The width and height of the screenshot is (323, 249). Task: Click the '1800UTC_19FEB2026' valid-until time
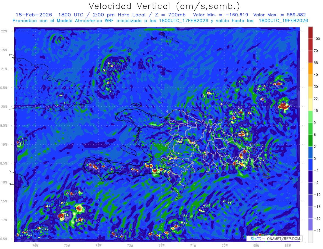283,21
